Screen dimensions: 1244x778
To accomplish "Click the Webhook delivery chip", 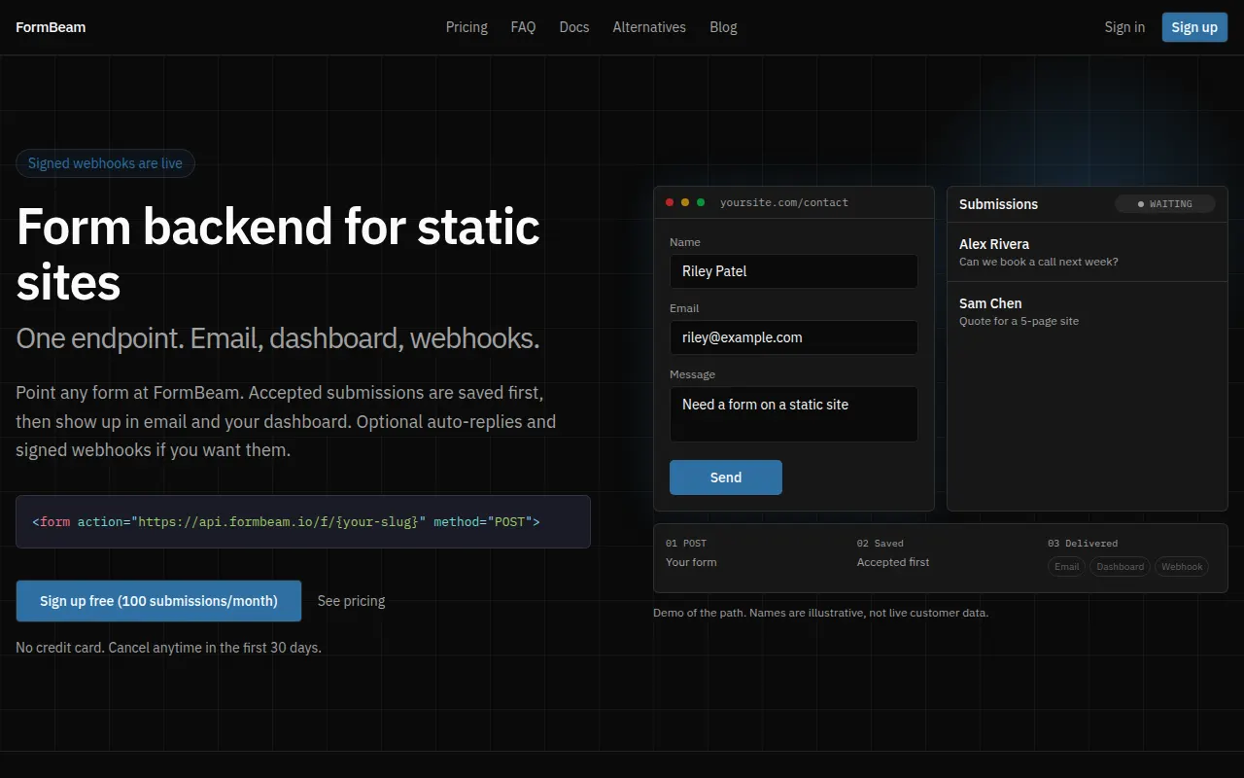I will [x=1182, y=567].
